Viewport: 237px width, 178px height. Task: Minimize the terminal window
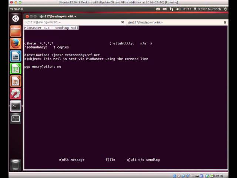pos(31,16)
